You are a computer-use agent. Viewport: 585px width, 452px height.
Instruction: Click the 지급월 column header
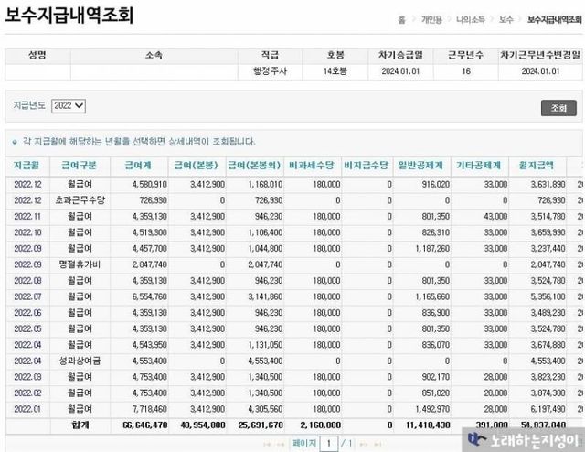[x=25, y=166]
